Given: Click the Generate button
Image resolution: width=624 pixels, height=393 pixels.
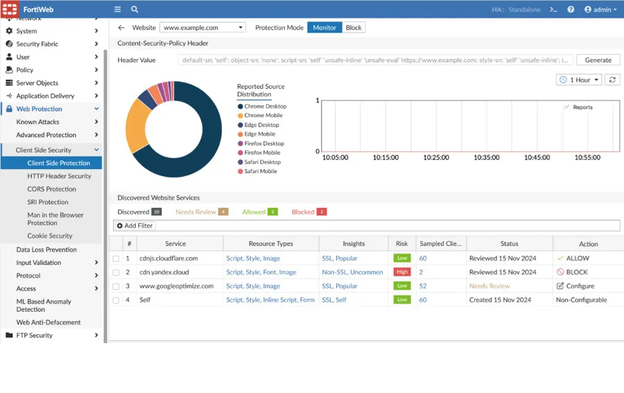Looking at the screenshot, I should click(598, 60).
